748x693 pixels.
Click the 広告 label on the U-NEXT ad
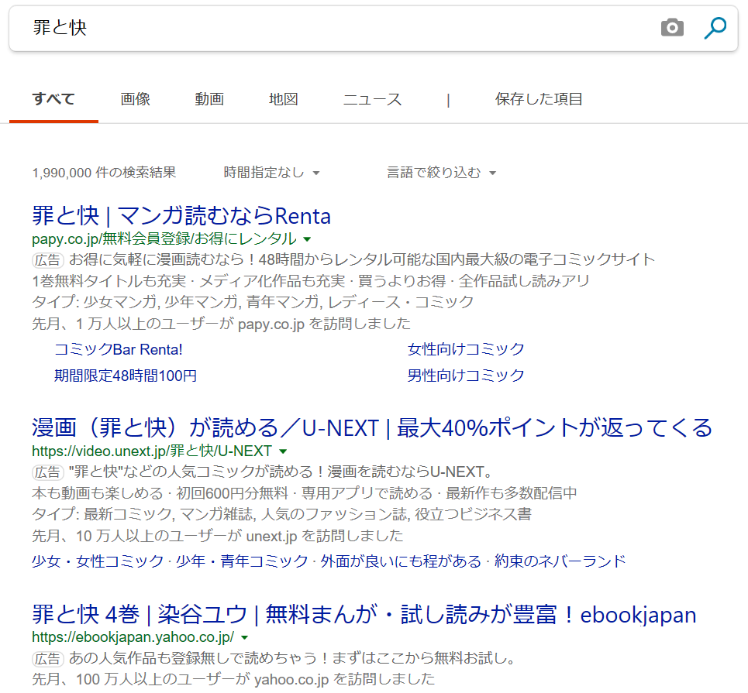pyautogui.click(x=48, y=472)
